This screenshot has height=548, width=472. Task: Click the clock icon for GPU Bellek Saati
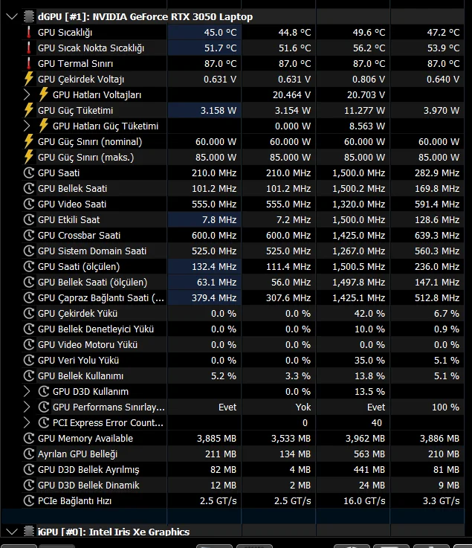tap(29, 188)
